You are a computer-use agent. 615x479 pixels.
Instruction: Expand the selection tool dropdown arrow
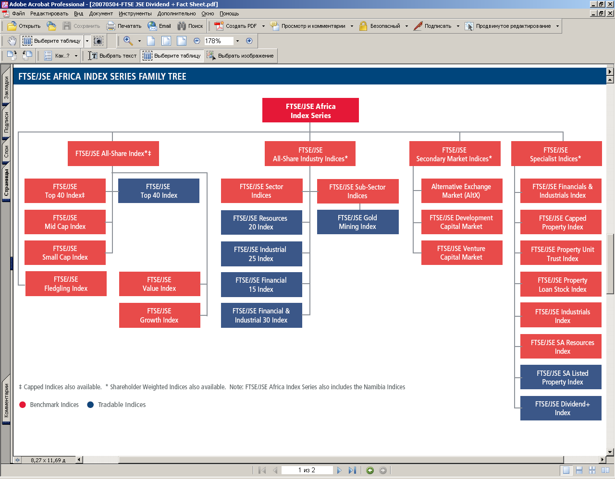coord(87,41)
